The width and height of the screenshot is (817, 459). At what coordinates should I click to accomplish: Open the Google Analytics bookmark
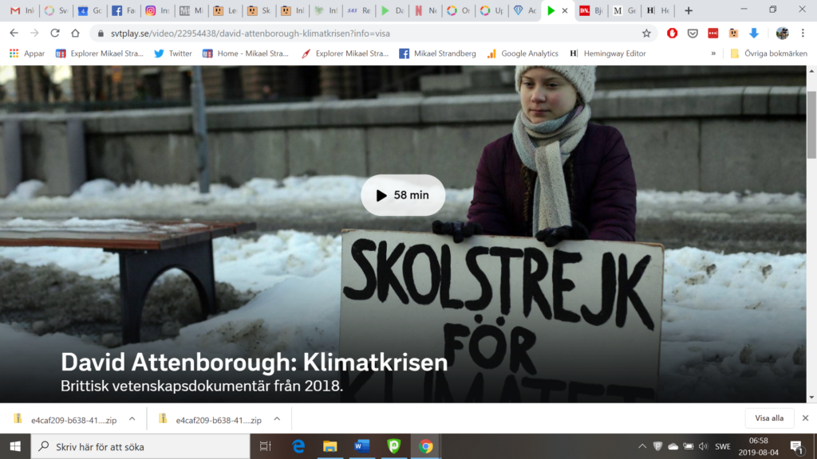pyautogui.click(x=523, y=53)
